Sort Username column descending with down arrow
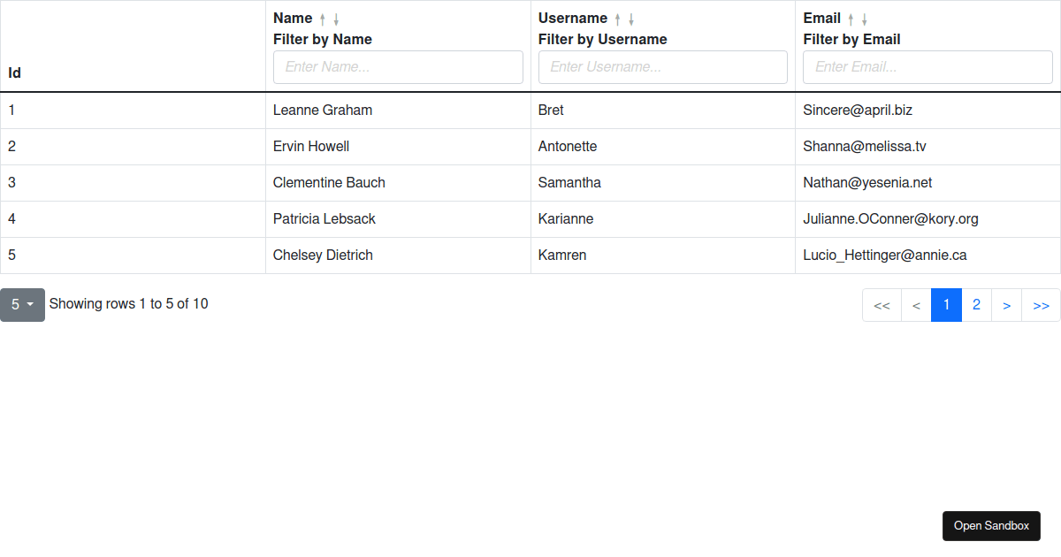This screenshot has width=1061, height=557. click(631, 19)
